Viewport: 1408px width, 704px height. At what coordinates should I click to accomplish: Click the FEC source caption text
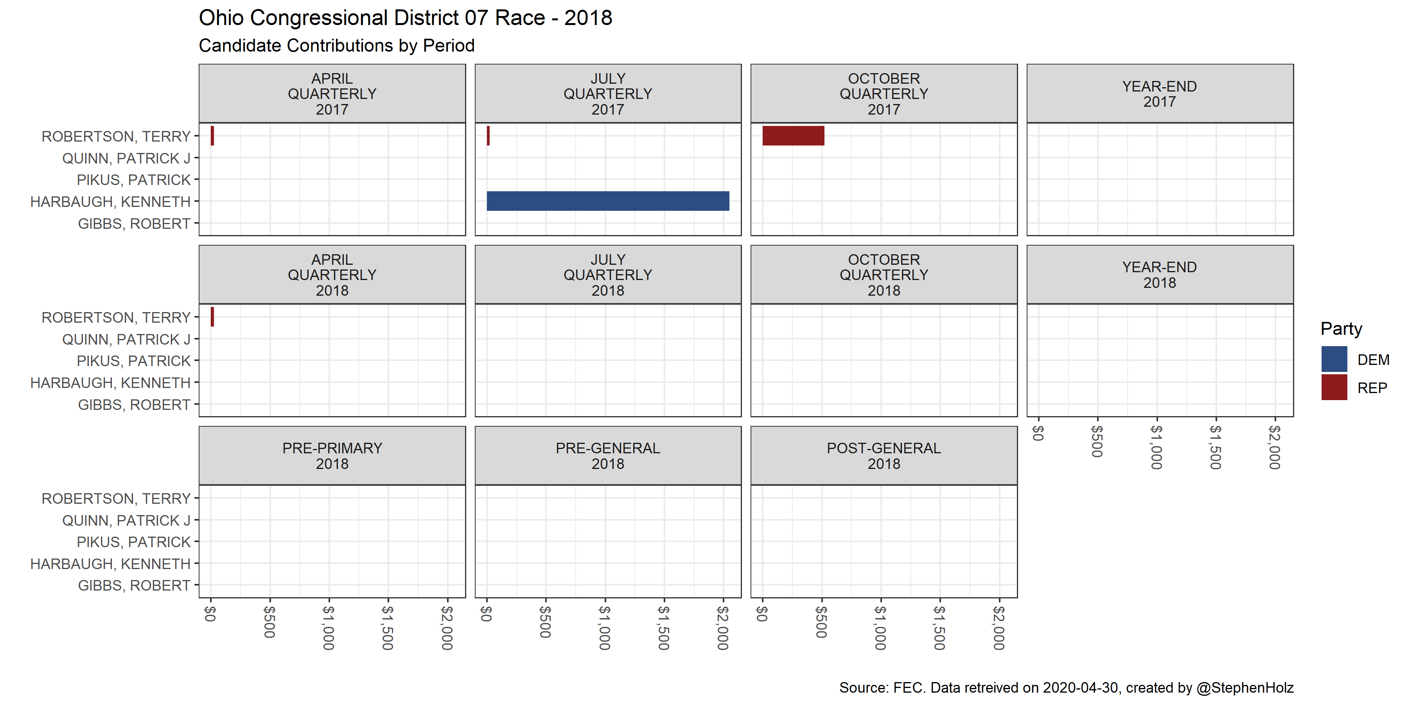[x=1066, y=688]
